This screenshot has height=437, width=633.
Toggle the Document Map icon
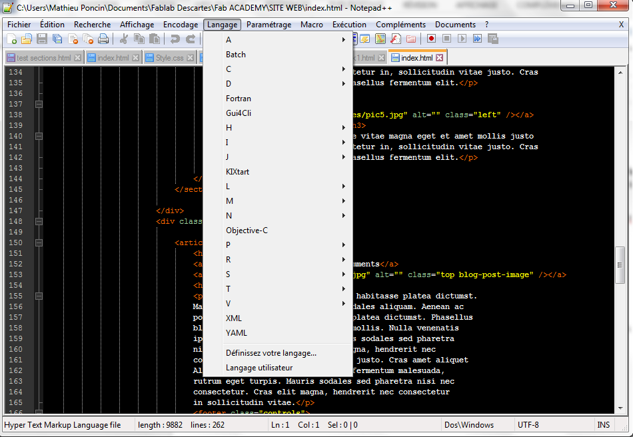click(x=380, y=39)
